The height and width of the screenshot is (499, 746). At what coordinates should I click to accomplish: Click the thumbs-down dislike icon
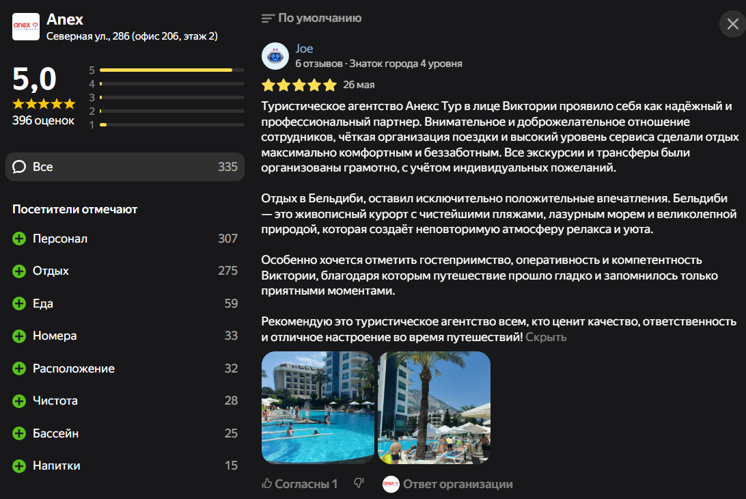click(x=359, y=484)
